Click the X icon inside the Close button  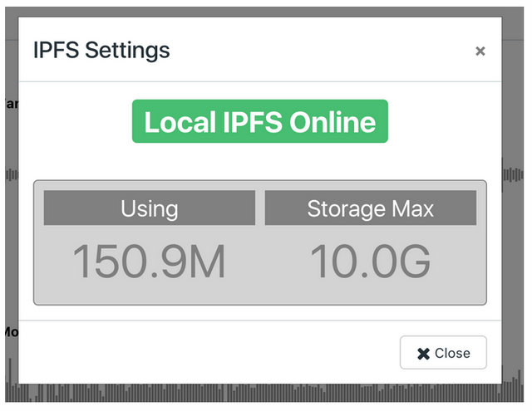(423, 354)
